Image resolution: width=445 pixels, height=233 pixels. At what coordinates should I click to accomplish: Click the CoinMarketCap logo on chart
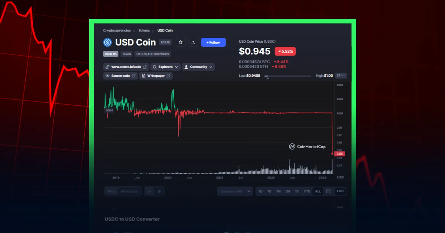click(307, 146)
